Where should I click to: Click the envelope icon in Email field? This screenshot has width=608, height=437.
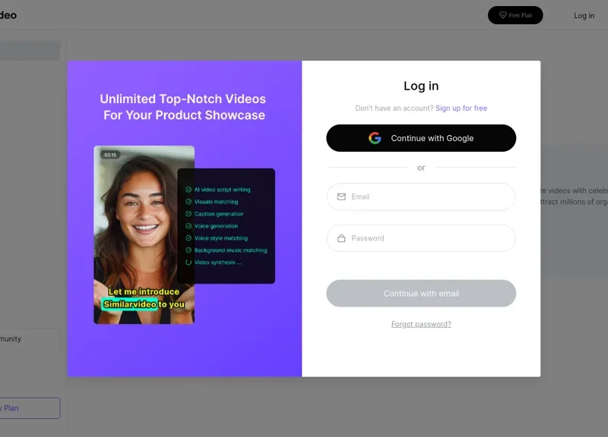click(341, 196)
